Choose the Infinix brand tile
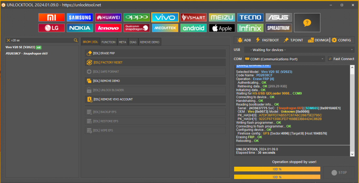This screenshot has width=359, height=183. [x=250, y=28]
